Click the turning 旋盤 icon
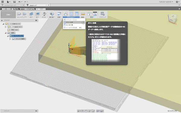The image size is (181, 113). (x=59, y=14)
